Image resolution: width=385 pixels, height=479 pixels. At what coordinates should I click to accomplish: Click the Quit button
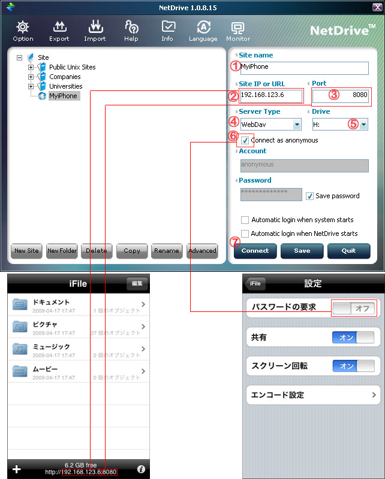tap(349, 251)
